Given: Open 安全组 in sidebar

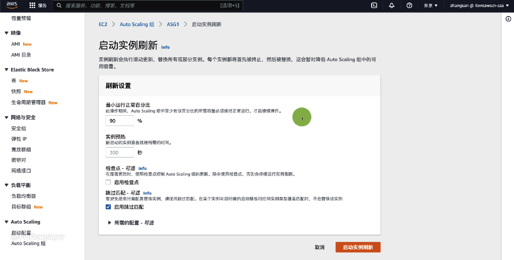Looking at the screenshot, I should tap(19, 128).
